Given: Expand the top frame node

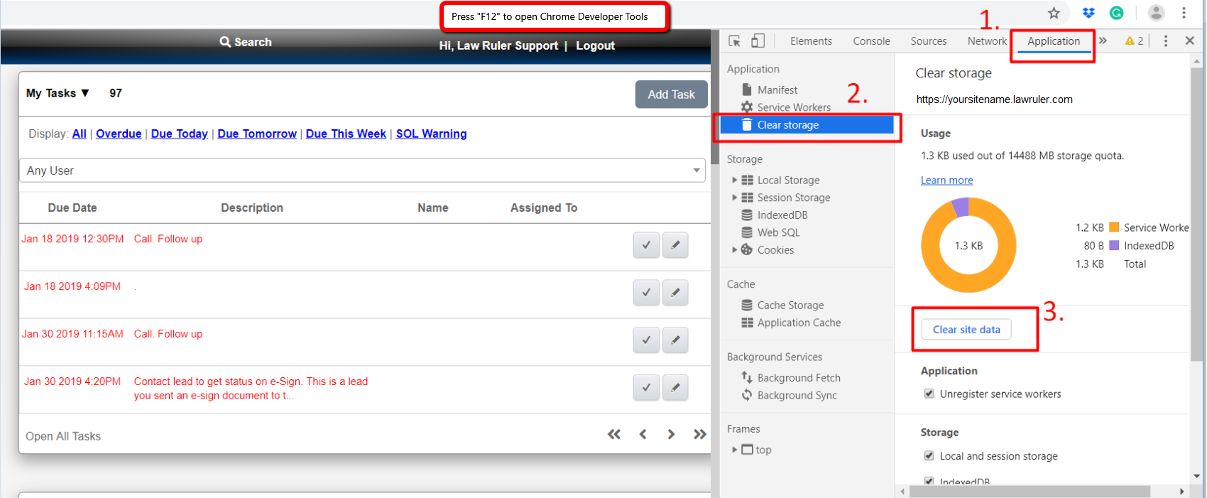Looking at the screenshot, I should pyautogui.click(x=734, y=450).
